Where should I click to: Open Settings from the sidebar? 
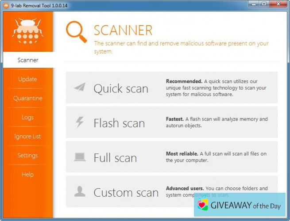(27, 155)
